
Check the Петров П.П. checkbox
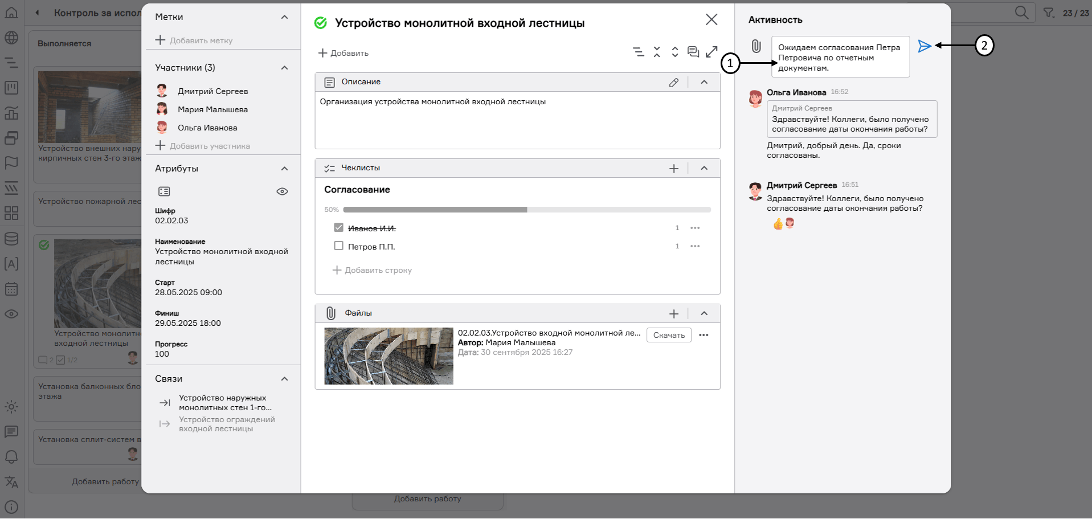[x=339, y=246]
